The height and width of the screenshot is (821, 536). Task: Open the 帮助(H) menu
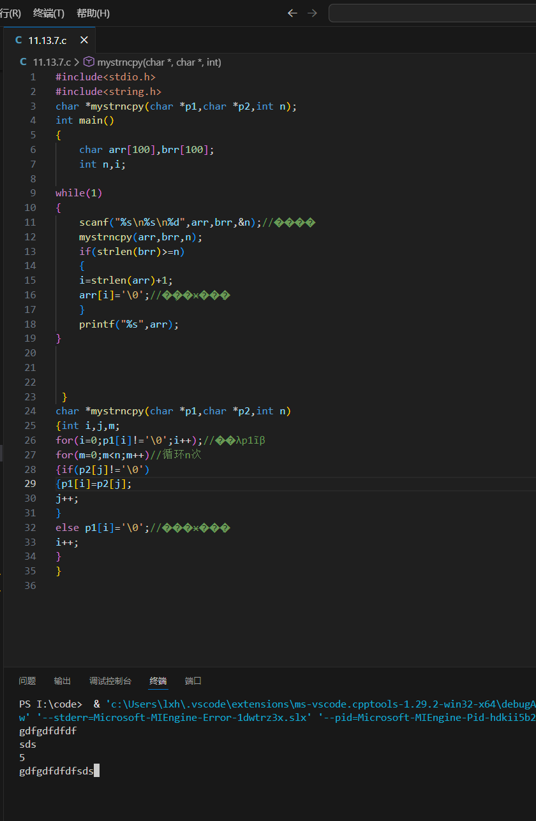93,13
